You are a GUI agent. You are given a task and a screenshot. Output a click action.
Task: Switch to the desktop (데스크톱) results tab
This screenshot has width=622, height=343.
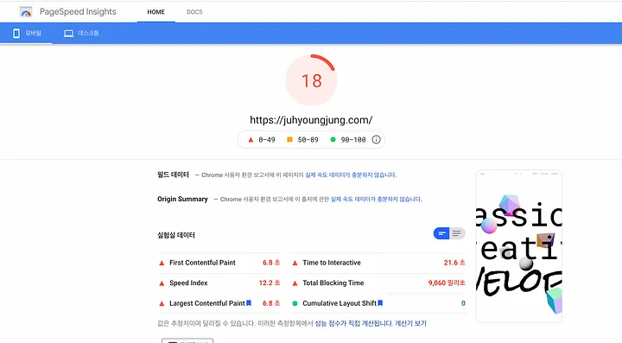(x=81, y=34)
